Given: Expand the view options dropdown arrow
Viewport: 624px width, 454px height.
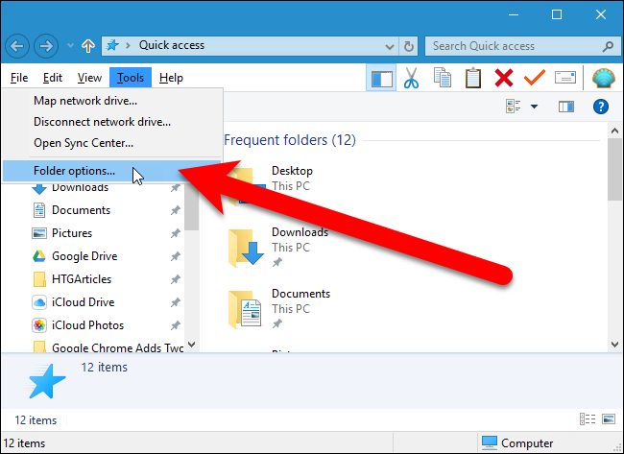Looking at the screenshot, I should [x=534, y=107].
